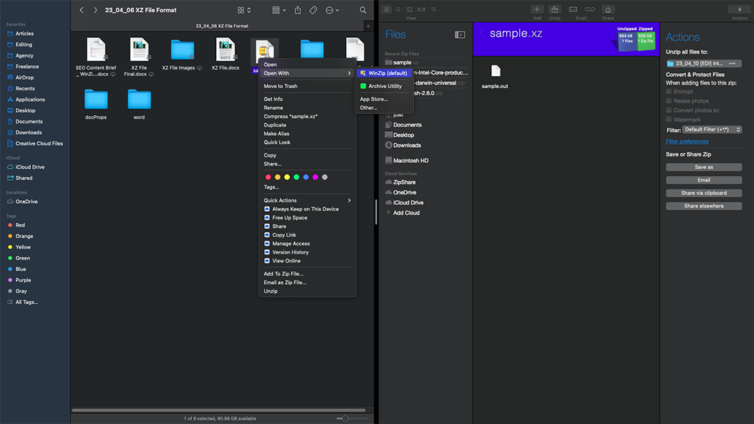
Task: Adjust Finder icon size slider
Action: click(x=345, y=418)
